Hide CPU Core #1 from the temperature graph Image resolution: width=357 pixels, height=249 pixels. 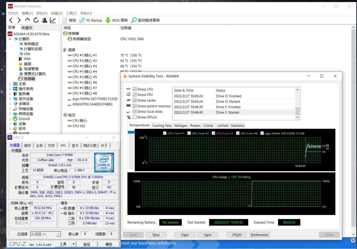tap(165, 133)
